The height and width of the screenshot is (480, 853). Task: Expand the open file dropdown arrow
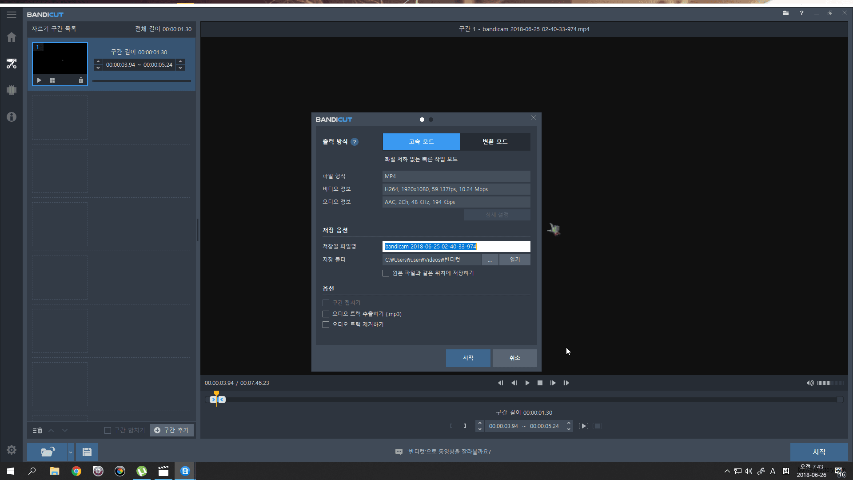(70, 452)
